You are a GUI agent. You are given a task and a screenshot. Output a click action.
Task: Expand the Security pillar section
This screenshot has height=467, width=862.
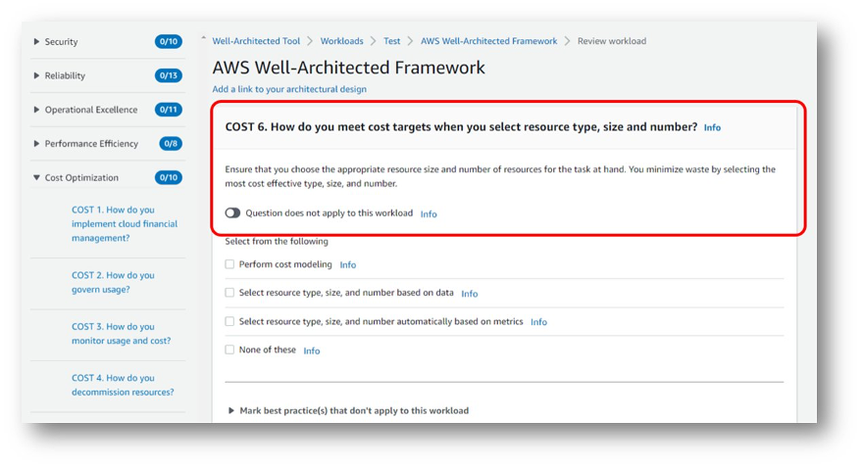point(36,42)
